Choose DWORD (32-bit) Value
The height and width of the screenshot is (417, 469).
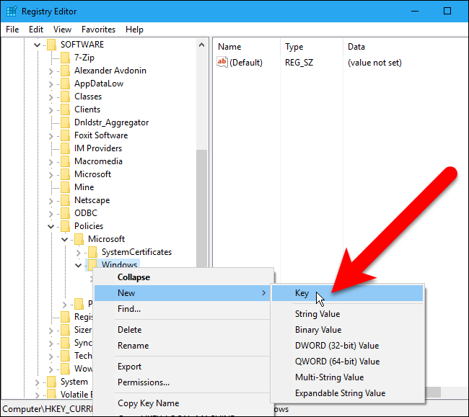tap(347, 346)
